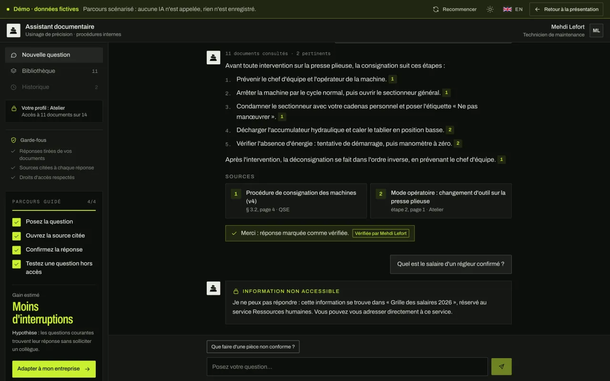Click Parcours guidé 4/4 progress bar
Image resolution: width=610 pixels, height=381 pixels.
pos(54,210)
